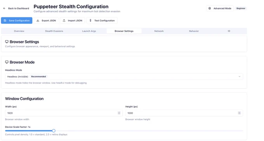264x141 pixels.
Task: Click the back arrow icon near Dashboard
Action: coord(4,8)
